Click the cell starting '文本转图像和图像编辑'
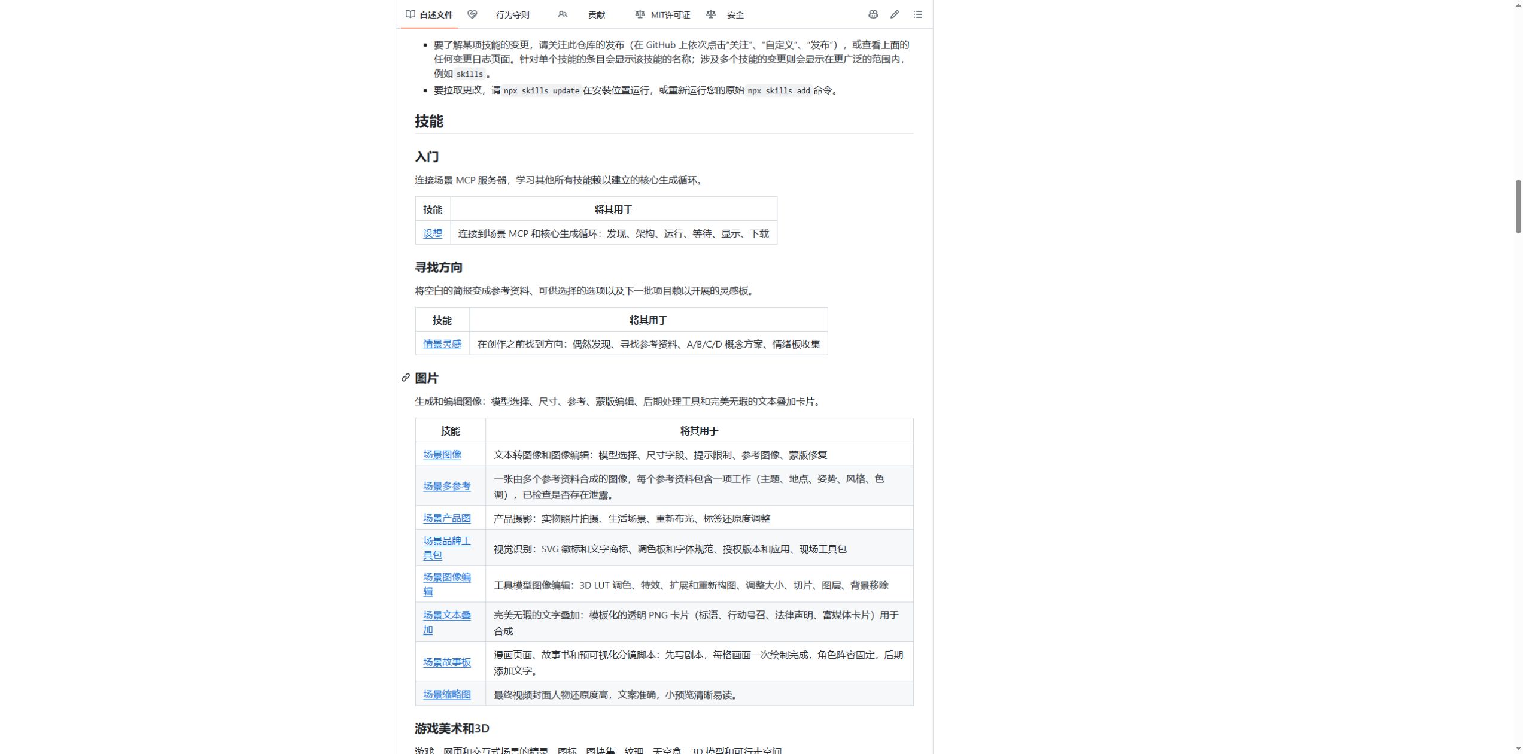The width and height of the screenshot is (1523, 754). click(699, 455)
